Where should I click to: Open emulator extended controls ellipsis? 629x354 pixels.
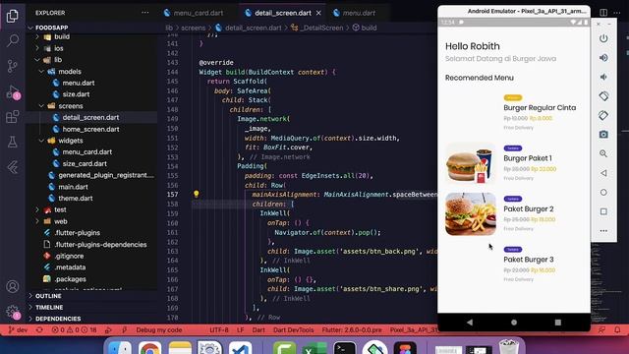(603, 231)
